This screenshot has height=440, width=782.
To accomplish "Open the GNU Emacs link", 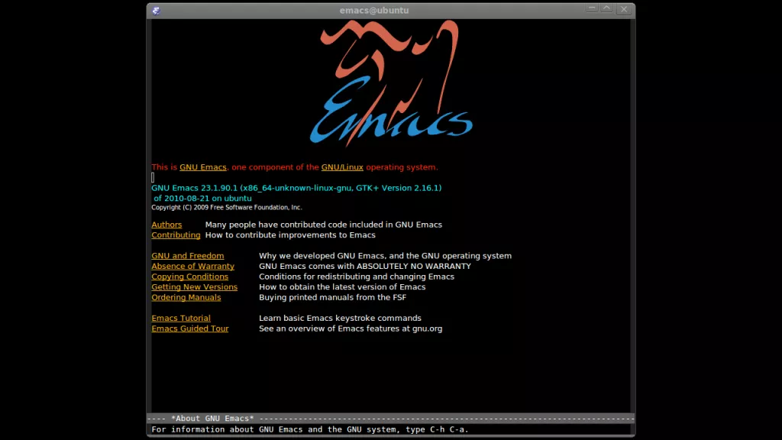I will 203,167.
